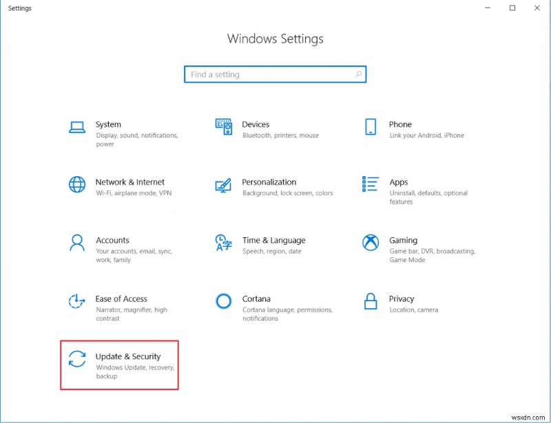Maximize the Settings window
The height and width of the screenshot is (423, 551).
512,8
